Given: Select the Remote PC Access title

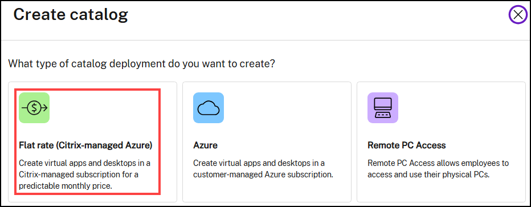Looking at the screenshot, I should [407, 145].
